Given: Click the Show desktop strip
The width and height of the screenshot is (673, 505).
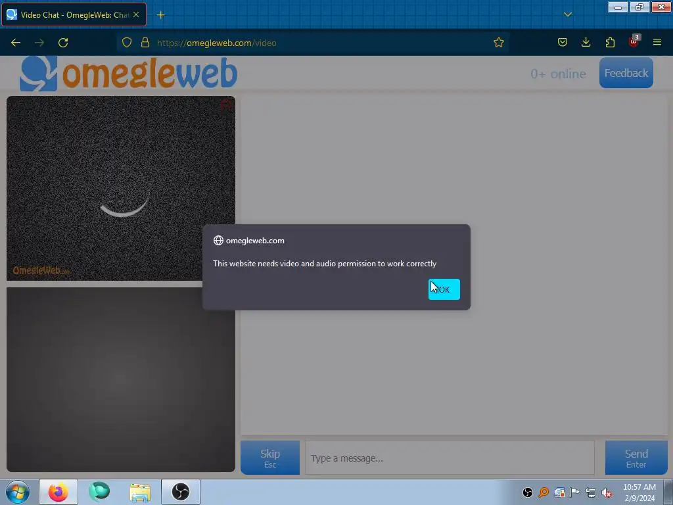Looking at the screenshot, I should [x=668, y=492].
